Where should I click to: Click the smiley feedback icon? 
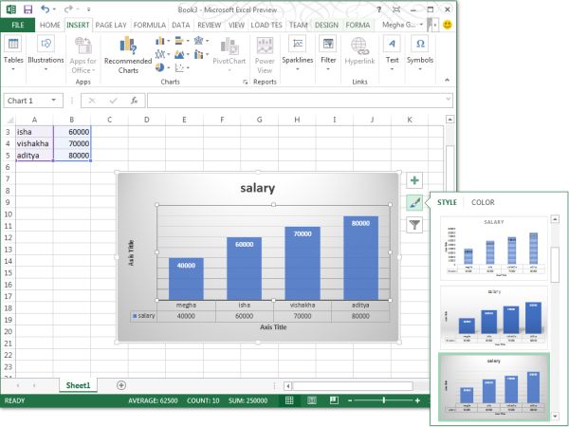448,25
